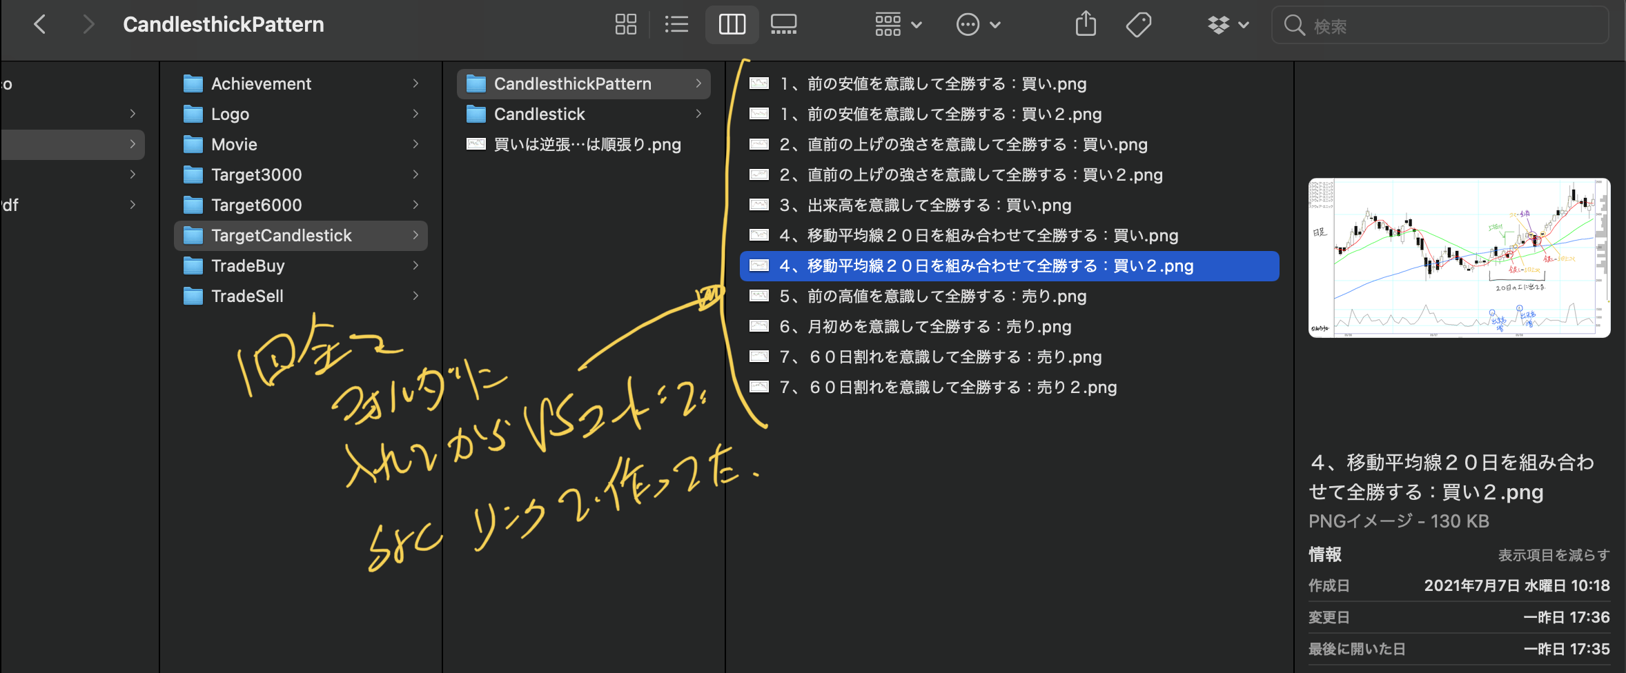This screenshot has width=1626, height=673.
Task: Expand Target6000 folder chevron
Action: pyautogui.click(x=415, y=205)
